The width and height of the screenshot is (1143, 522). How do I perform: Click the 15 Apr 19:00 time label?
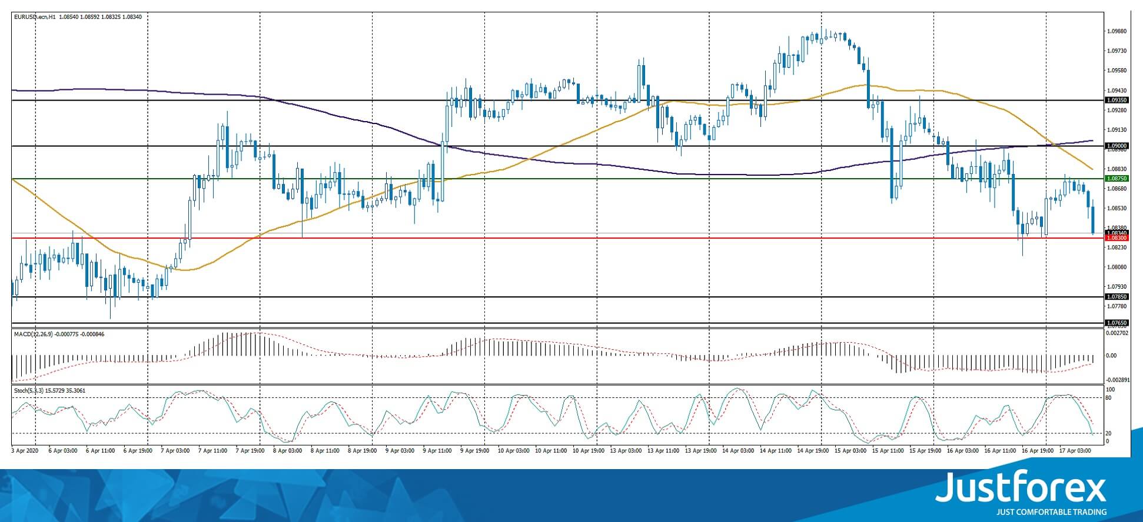click(926, 451)
